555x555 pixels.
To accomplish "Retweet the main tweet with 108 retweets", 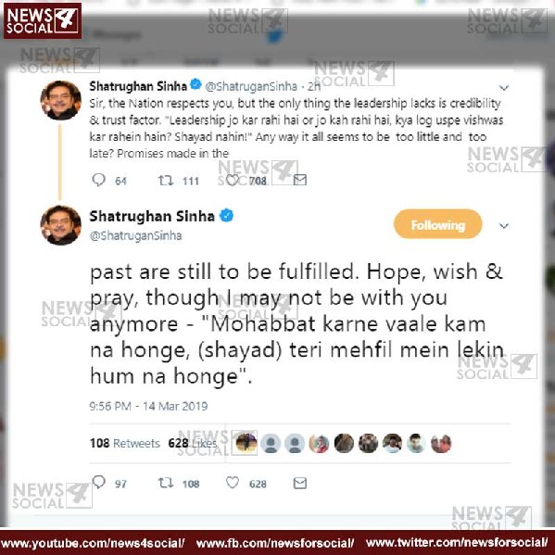I will (x=165, y=483).
